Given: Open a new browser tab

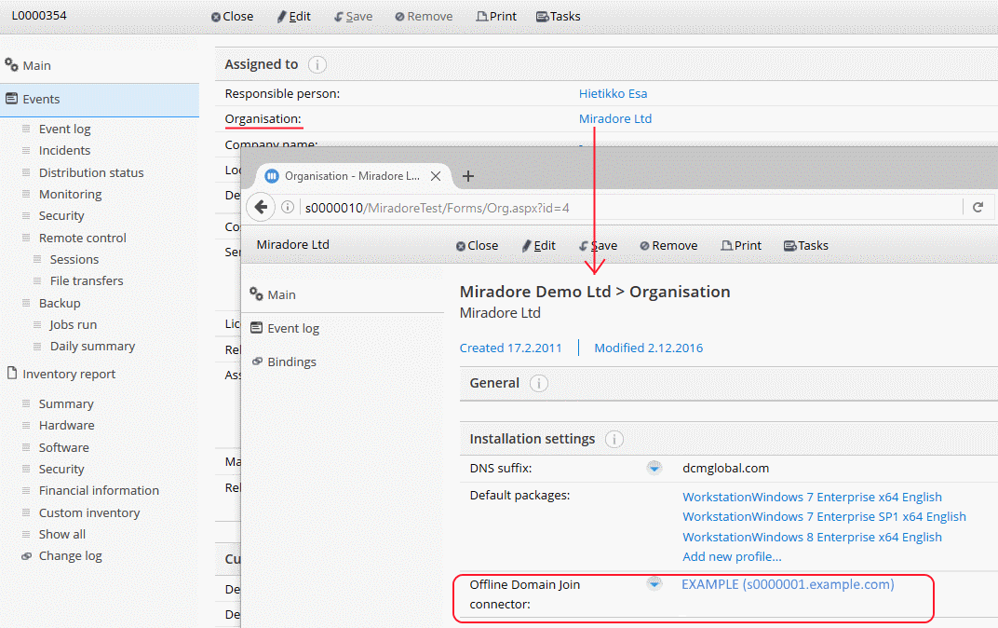Looking at the screenshot, I should coord(467,176).
